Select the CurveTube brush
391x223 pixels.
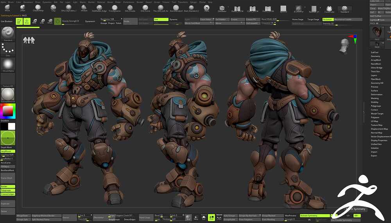click(329, 9)
